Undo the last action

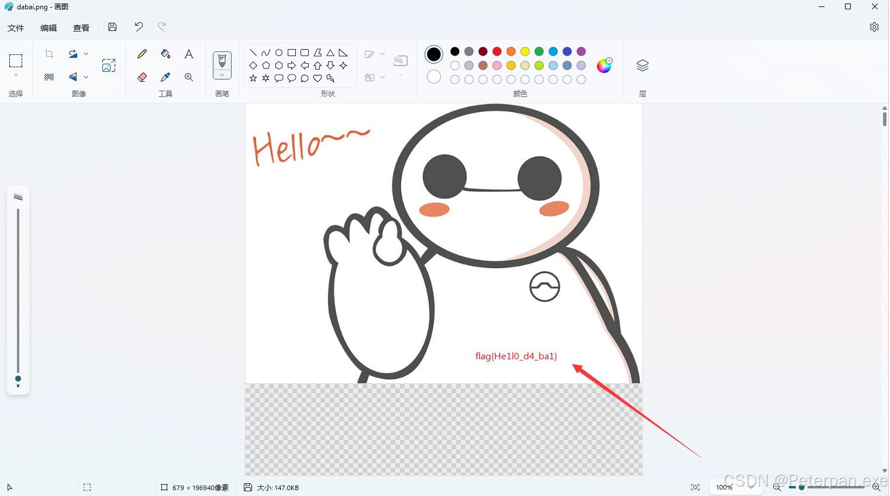139,27
